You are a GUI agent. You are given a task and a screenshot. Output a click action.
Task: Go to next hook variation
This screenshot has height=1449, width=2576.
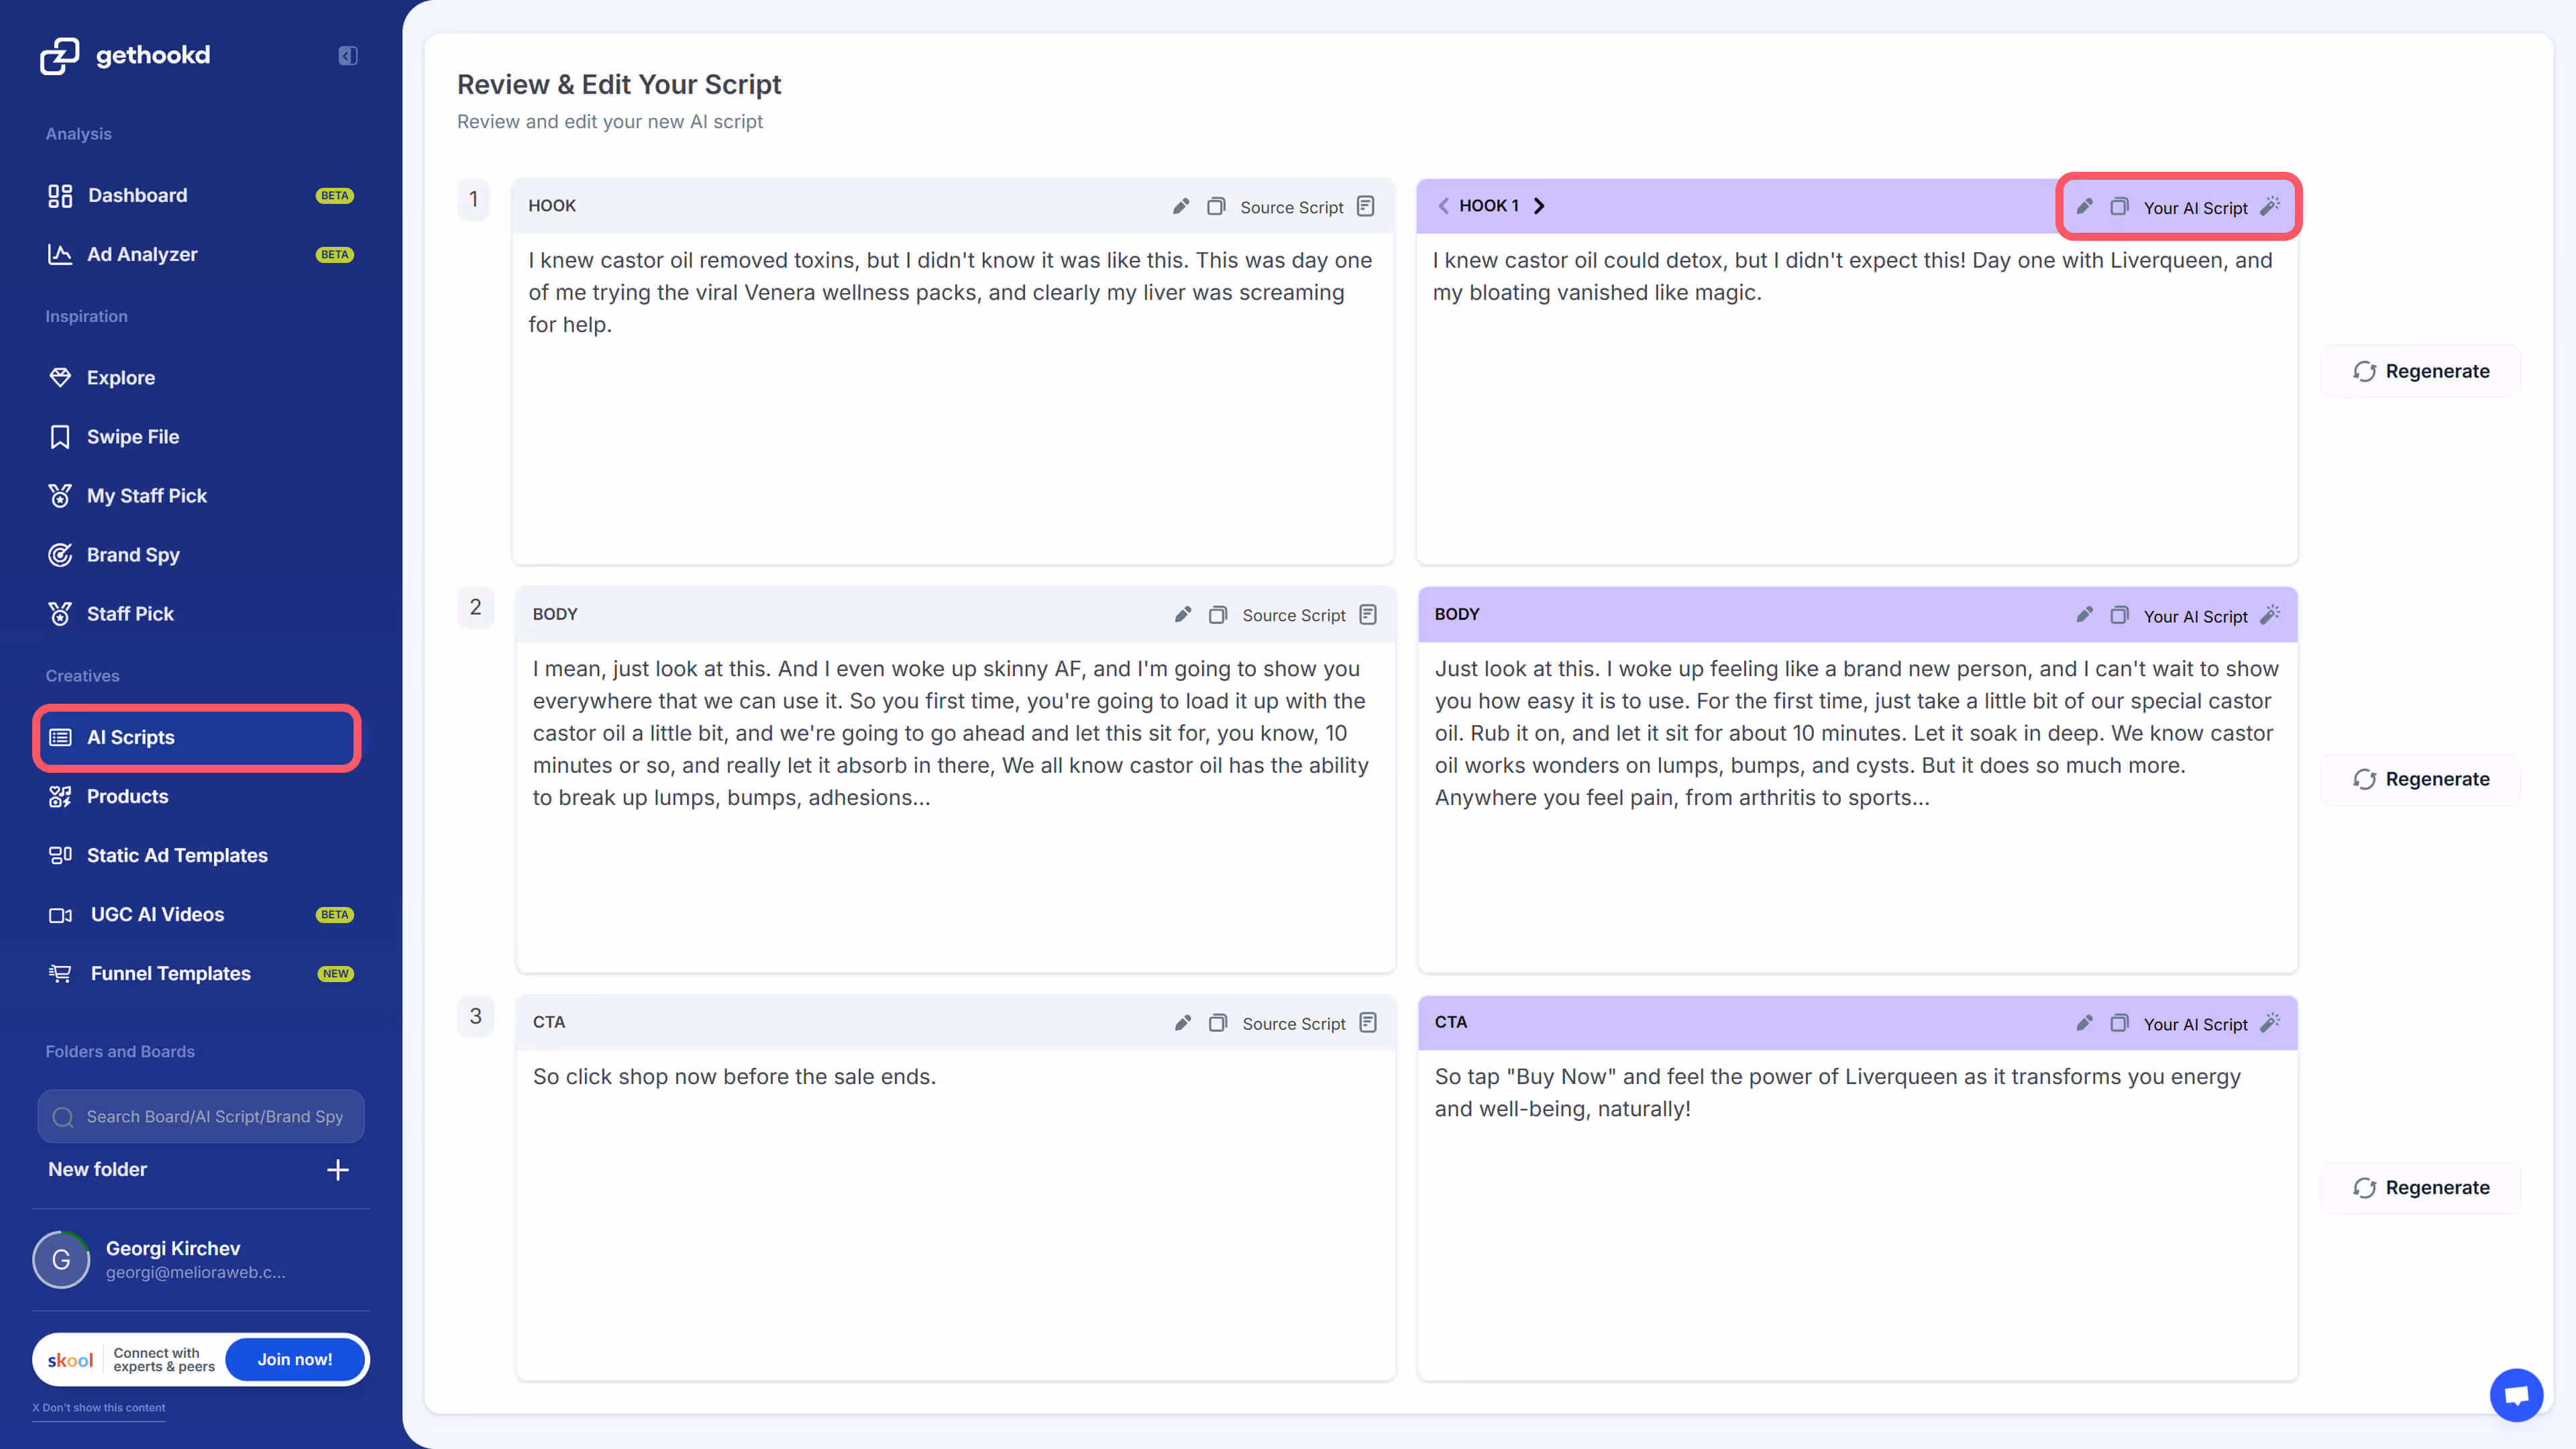click(x=1539, y=206)
